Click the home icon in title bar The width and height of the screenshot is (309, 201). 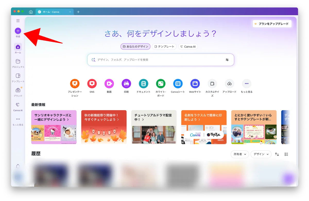click(x=31, y=12)
